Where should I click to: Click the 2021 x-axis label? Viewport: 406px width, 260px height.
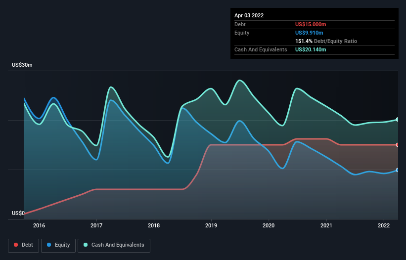coord(326,225)
